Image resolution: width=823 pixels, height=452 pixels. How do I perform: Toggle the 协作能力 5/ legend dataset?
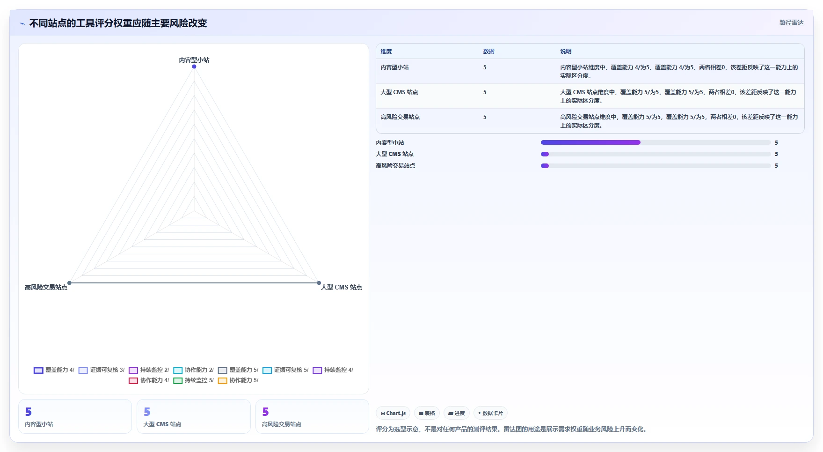click(238, 380)
